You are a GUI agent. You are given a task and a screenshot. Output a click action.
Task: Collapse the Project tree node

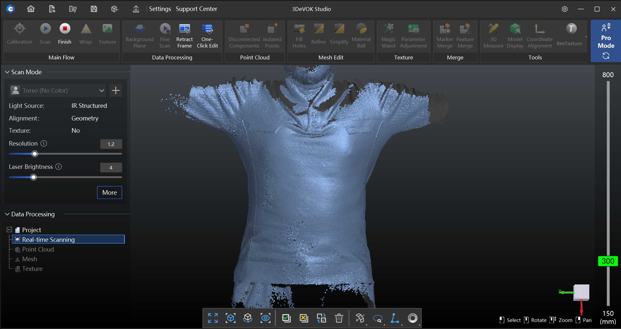click(9, 230)
